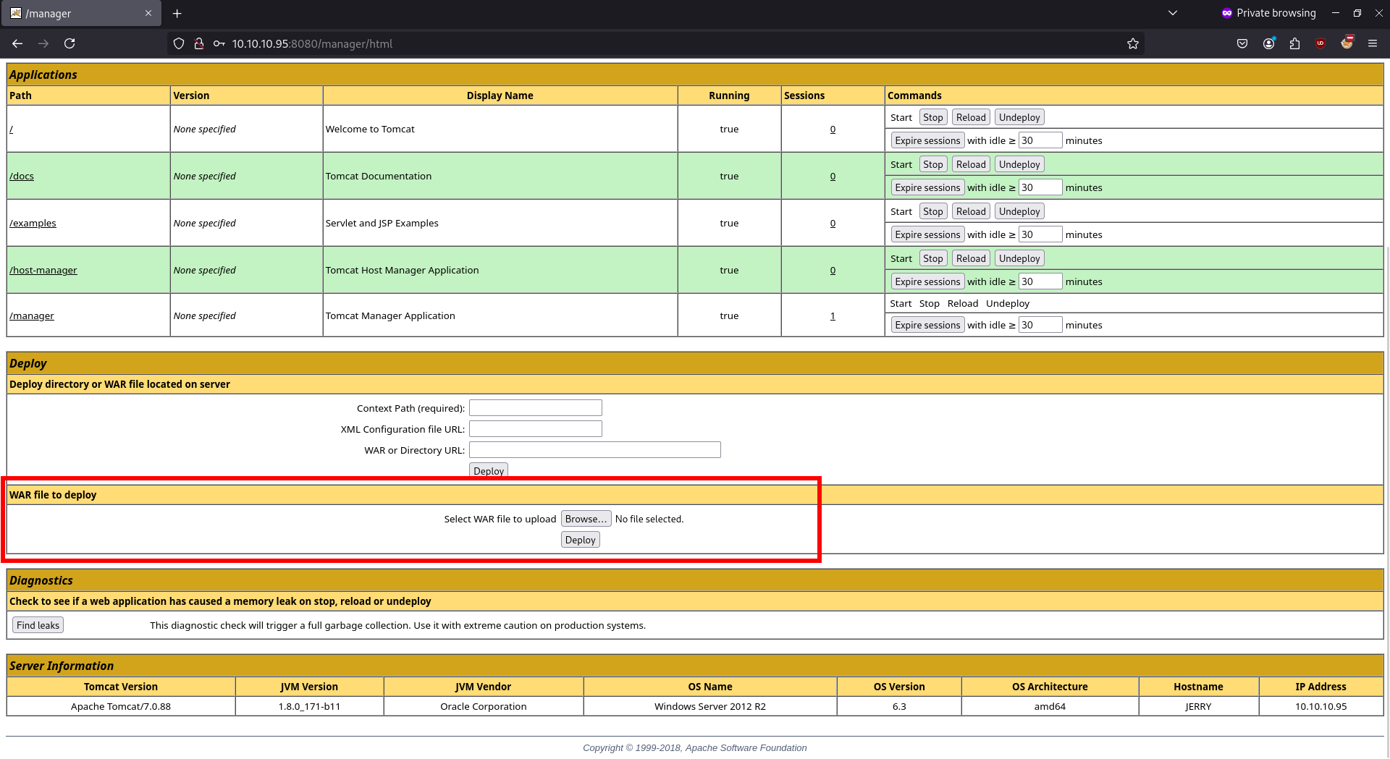The width and height of the screenshot is (1390, 759).
Task: Open the Firefox account icon
Action: coord(1268,43)
